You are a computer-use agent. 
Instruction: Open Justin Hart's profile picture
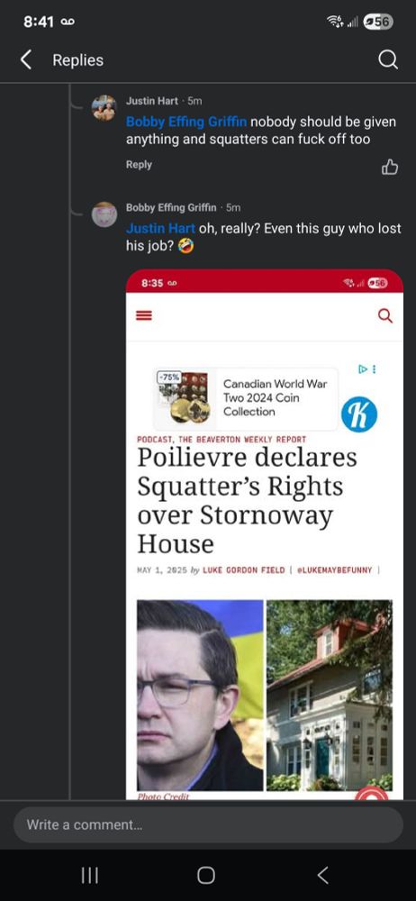pos(104,108)
